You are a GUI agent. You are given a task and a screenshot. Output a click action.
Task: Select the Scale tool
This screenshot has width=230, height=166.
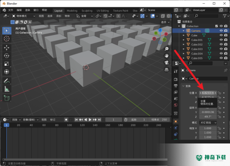[6, 64]
